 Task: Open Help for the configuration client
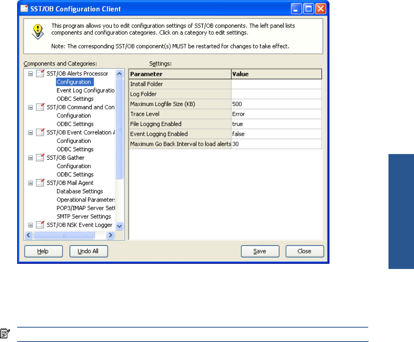tap(43, 251)
